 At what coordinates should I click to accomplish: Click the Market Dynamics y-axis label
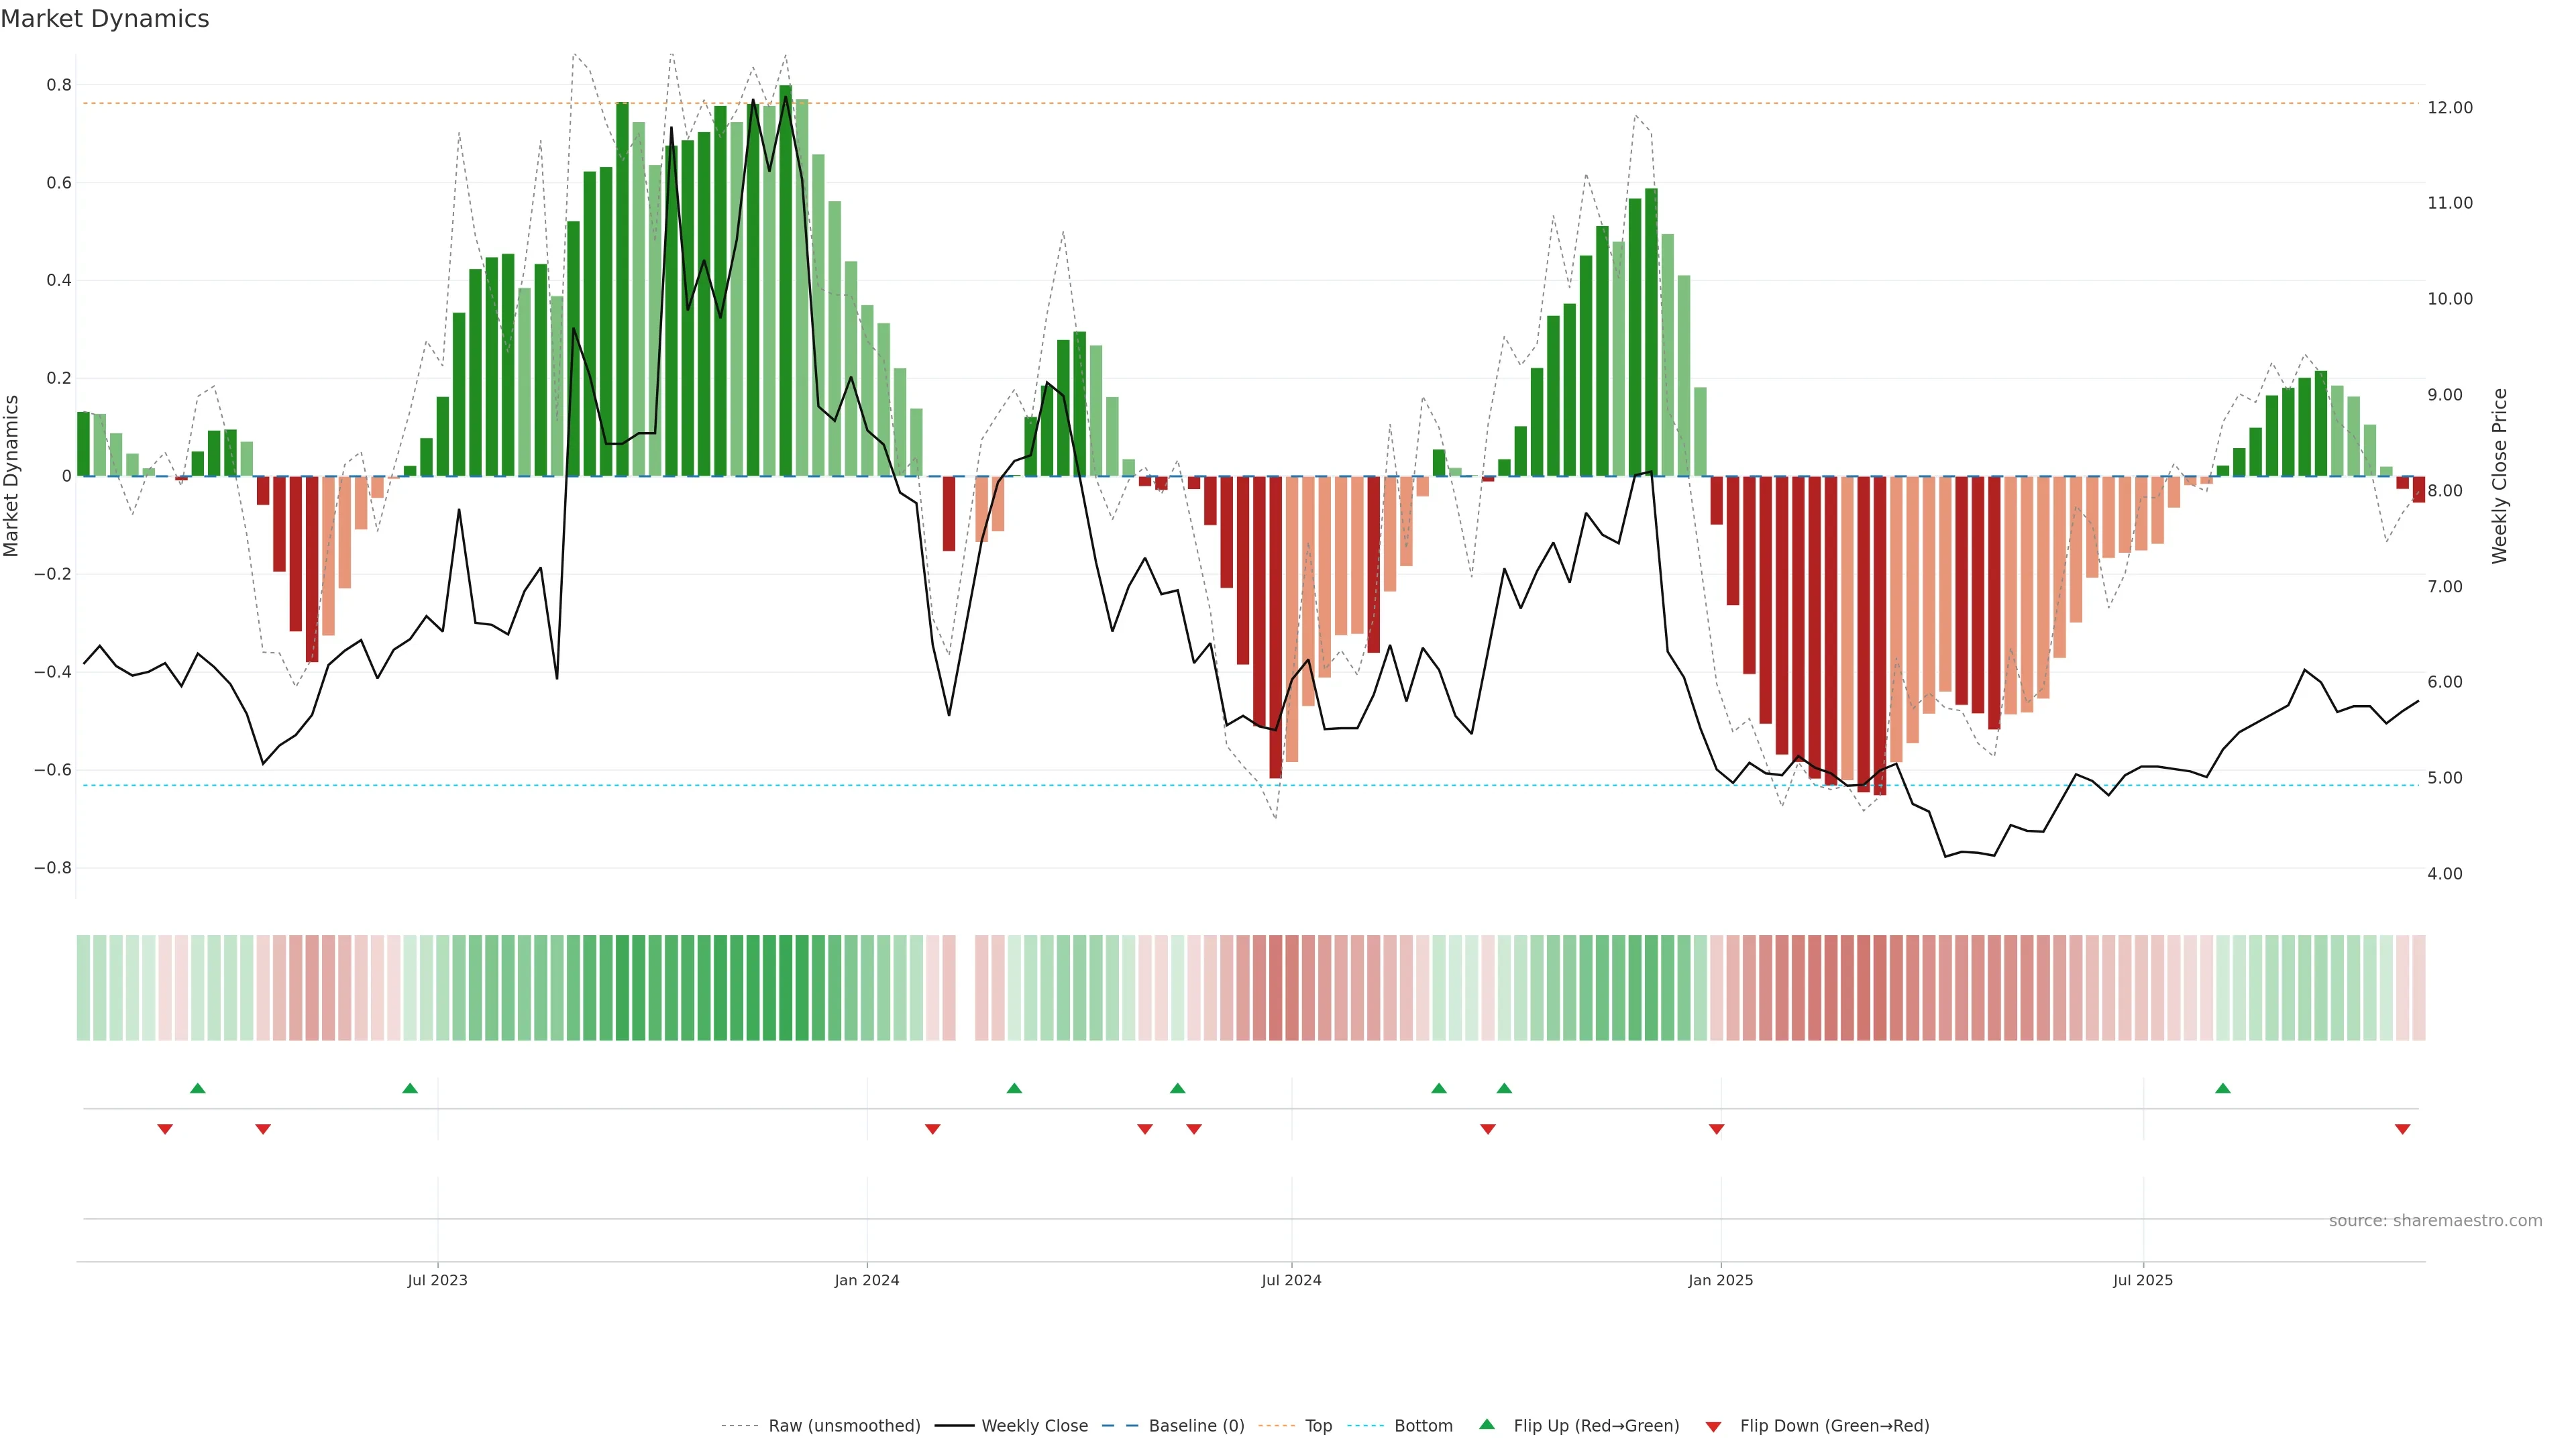click(12, 476)
